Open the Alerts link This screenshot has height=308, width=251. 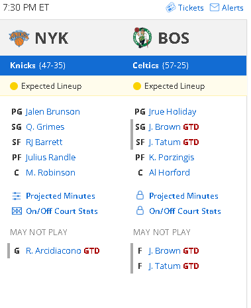point(232,8)
